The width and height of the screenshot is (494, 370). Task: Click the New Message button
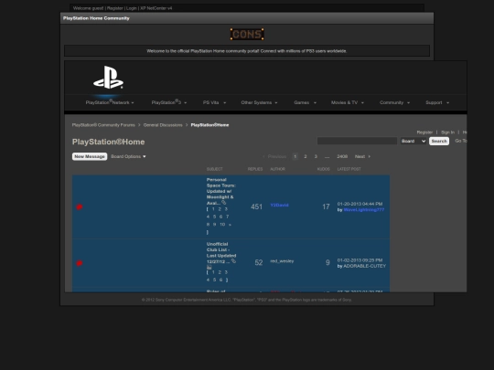(90, 156)
